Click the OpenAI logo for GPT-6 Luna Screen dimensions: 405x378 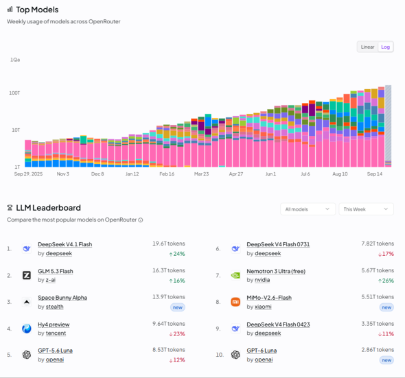235,355
